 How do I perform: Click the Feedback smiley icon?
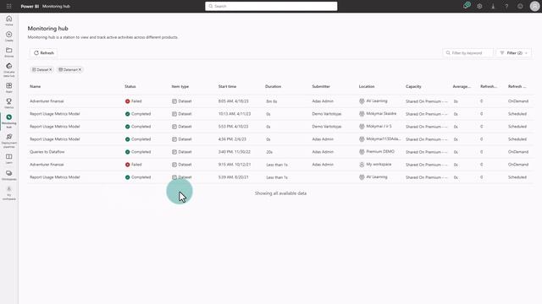click(x=520, y=6)
